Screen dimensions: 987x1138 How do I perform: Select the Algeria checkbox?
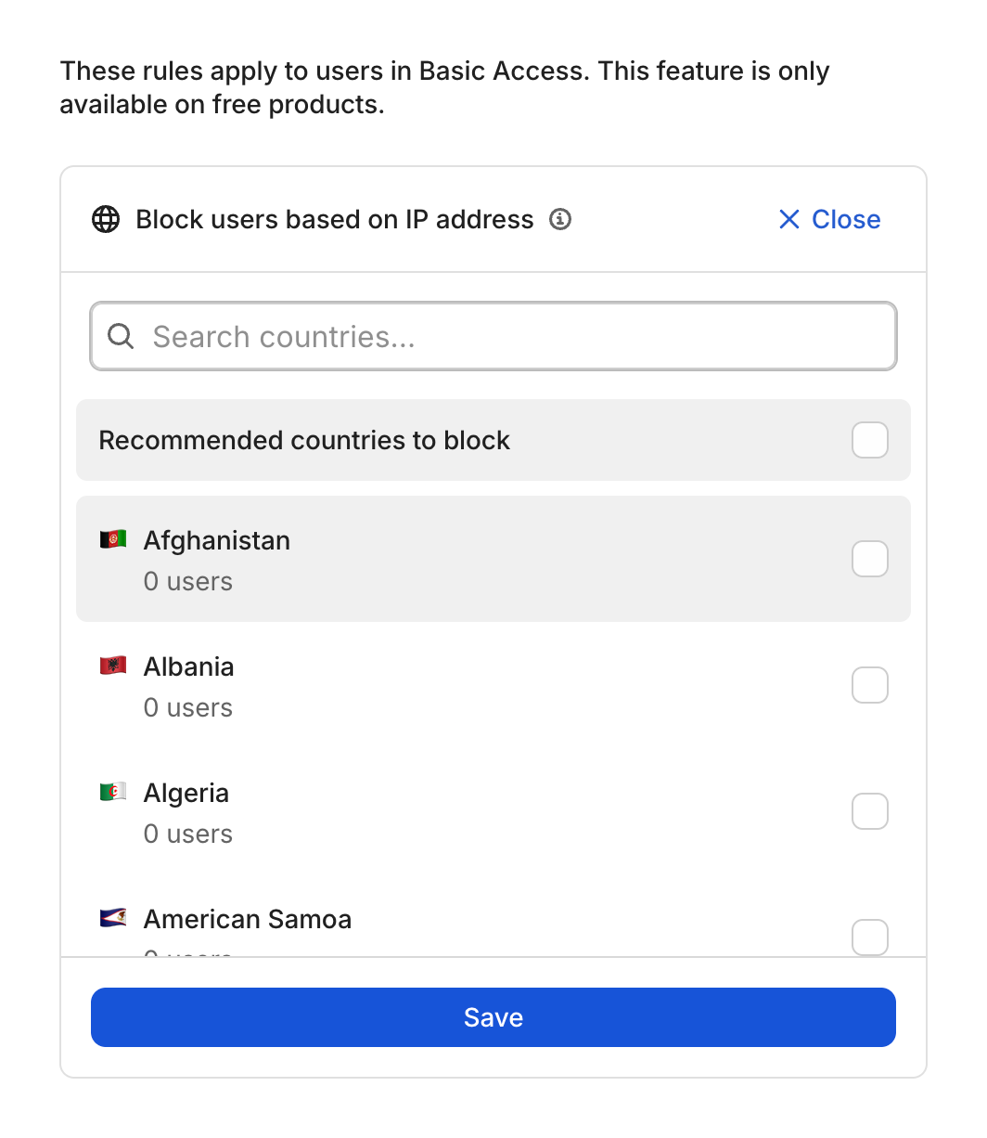tap(869, 811)
